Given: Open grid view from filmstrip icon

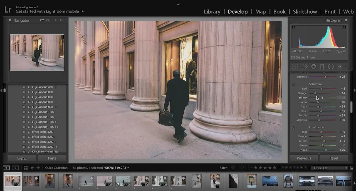Looking at the screenshot, I should point(26,168).
